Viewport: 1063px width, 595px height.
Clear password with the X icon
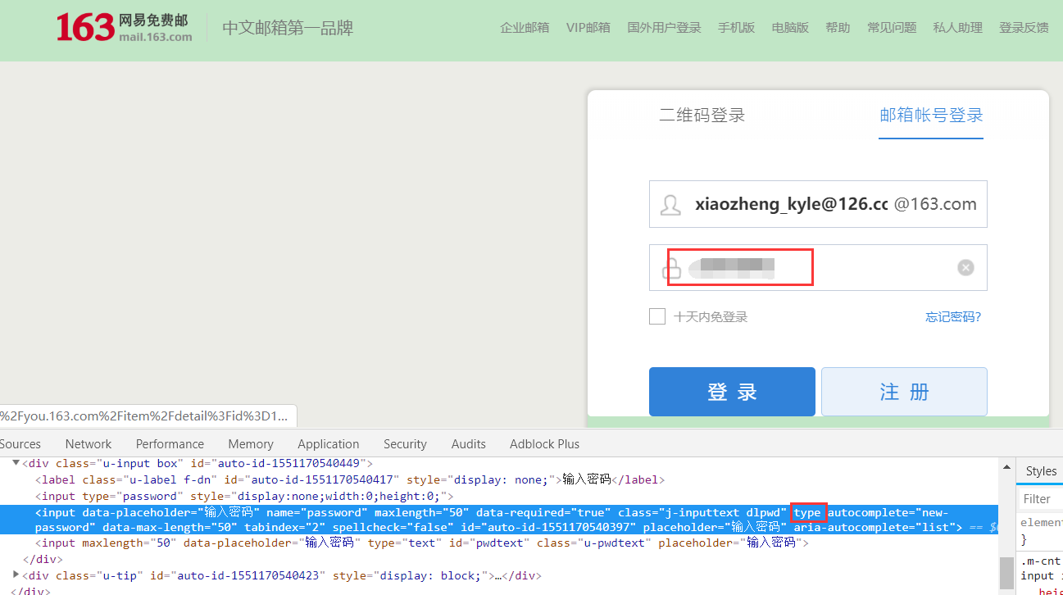point(966,267)
